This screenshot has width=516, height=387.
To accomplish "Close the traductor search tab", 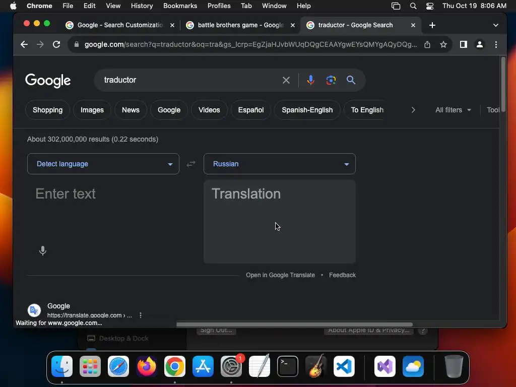I will [x=413, y=25].
